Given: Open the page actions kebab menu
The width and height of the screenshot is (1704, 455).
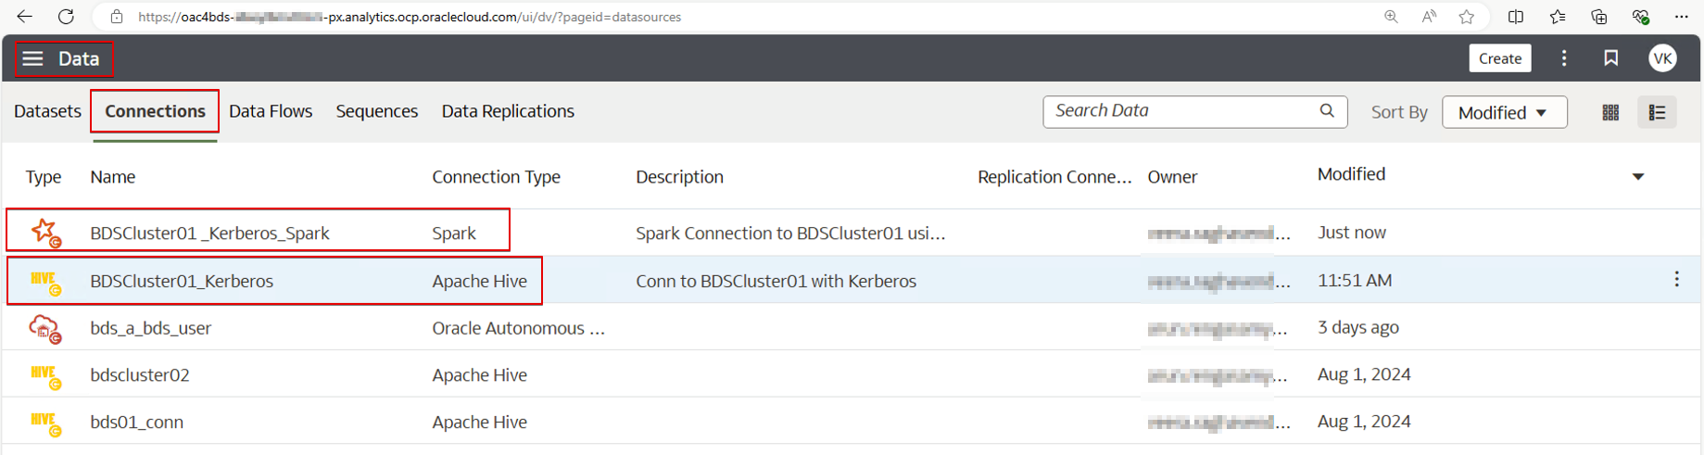Looking at the screenshot, I should 1564,58.
